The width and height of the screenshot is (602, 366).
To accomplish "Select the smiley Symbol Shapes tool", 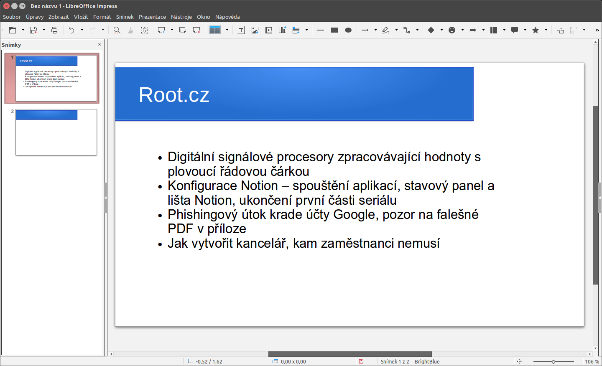I will [452, 30].
